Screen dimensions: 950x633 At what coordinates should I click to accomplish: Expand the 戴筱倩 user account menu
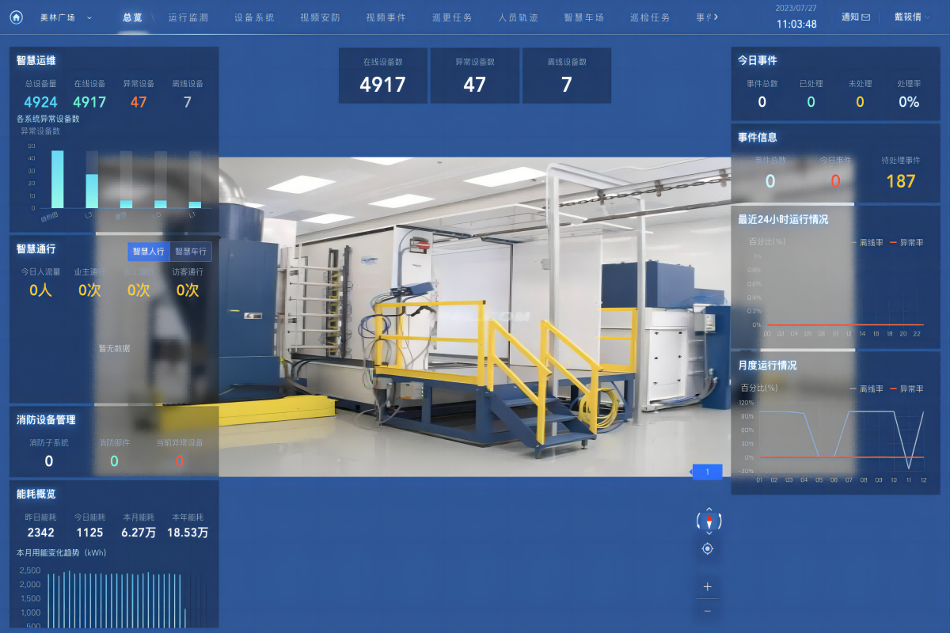(912, 17)
